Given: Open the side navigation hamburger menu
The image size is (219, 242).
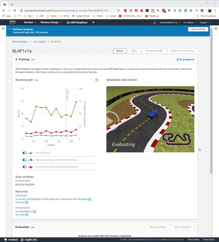Looking at the screenshot, I should click(x=3, y=28).
